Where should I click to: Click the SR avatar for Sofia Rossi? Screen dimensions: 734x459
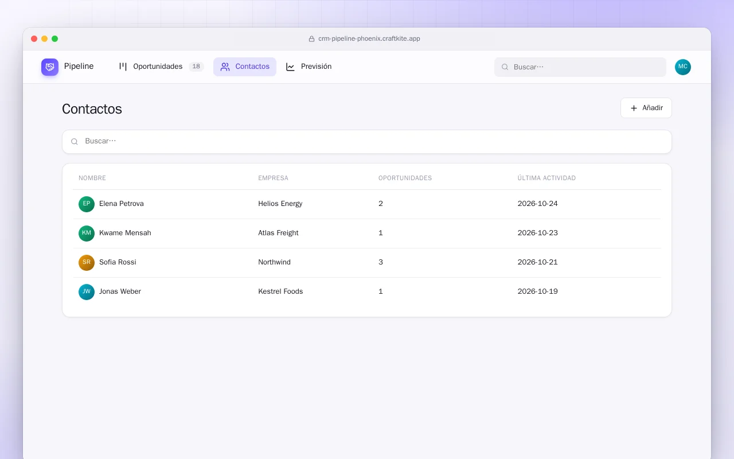(x=87, y=263)
